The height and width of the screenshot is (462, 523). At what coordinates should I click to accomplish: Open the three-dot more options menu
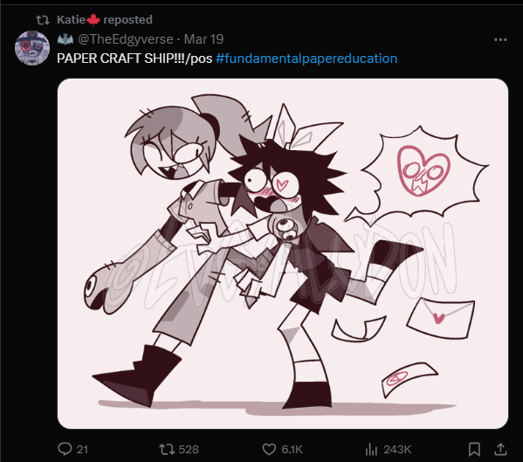[x=500, y=39]
